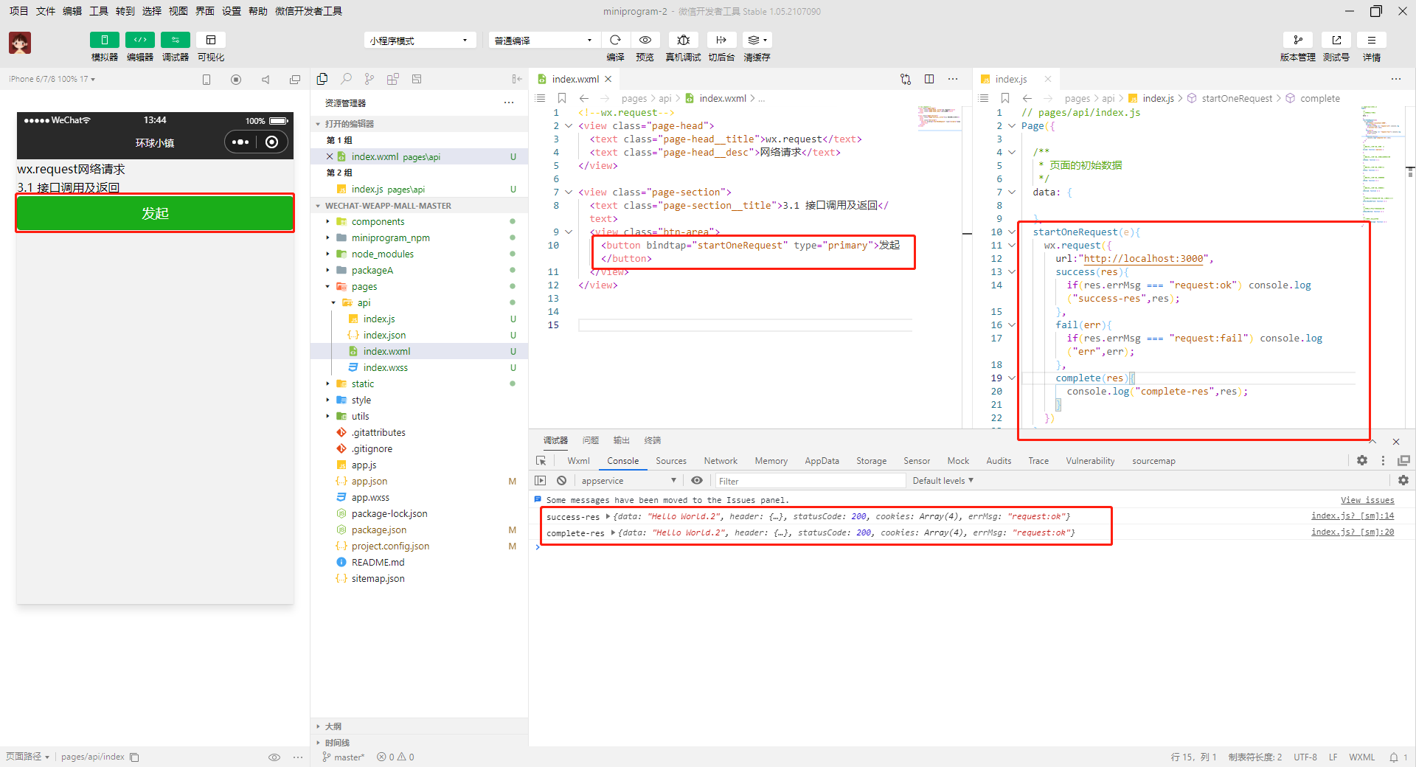Switch to the Network devtools tab
Image resolution: width=1416 pixels, height=767 pixels.
(x=721, y=461)
